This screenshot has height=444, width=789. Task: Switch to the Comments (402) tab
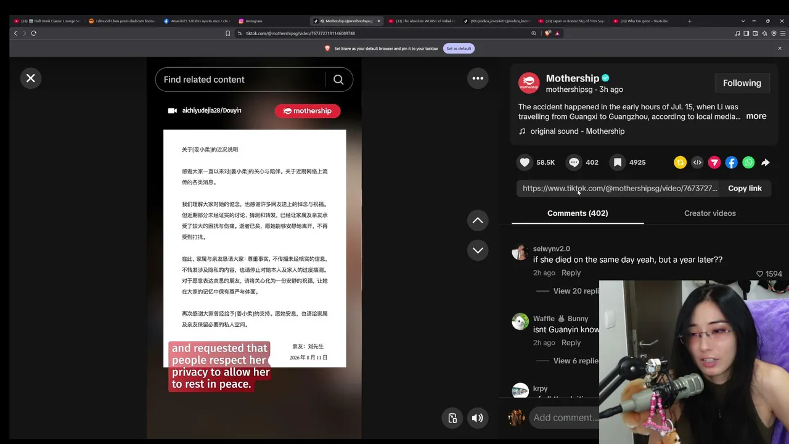[x=578, y=213]
